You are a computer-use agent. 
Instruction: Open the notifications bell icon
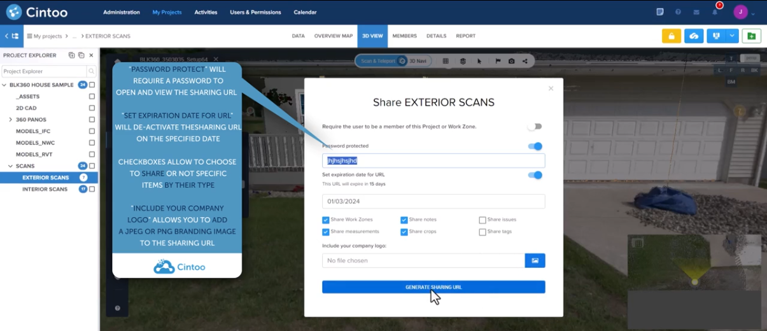click(x=715, y=12)
